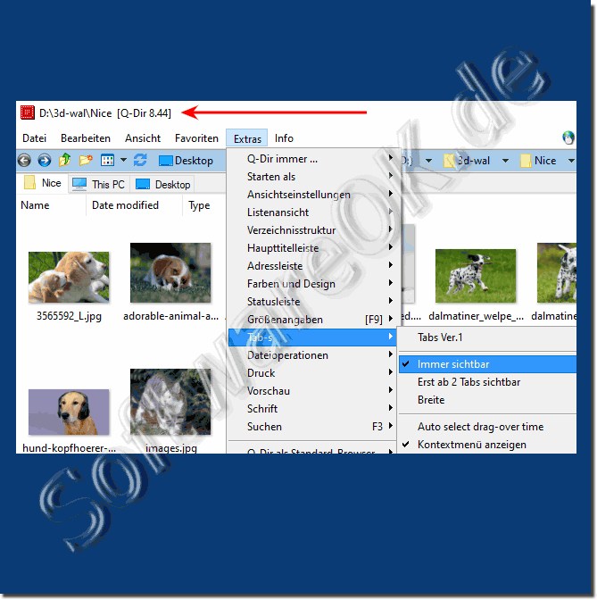Open the Ansicht menu
Image resolution: width=597 pixels, height=600 pixels.
pyautogui.click(x=143, y=138)
